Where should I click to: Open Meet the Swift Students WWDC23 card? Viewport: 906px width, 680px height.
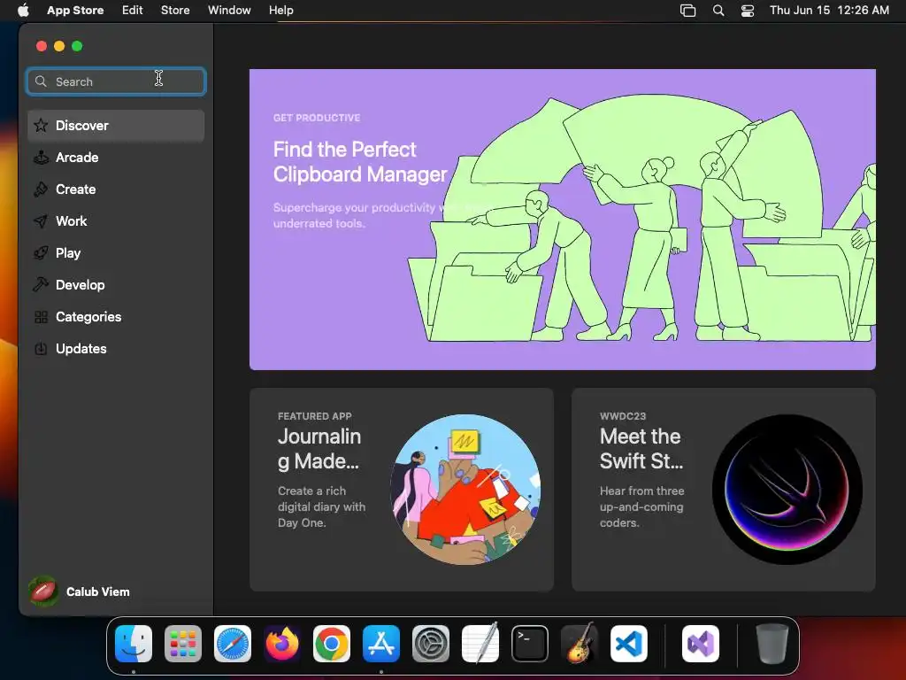(724, 489)
